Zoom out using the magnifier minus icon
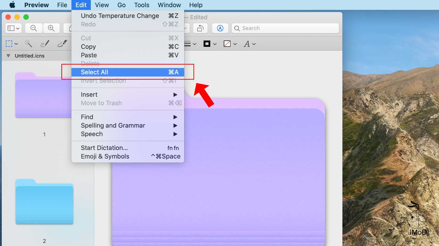Viewport: 439px width, 246px height. tap(34, 28)
